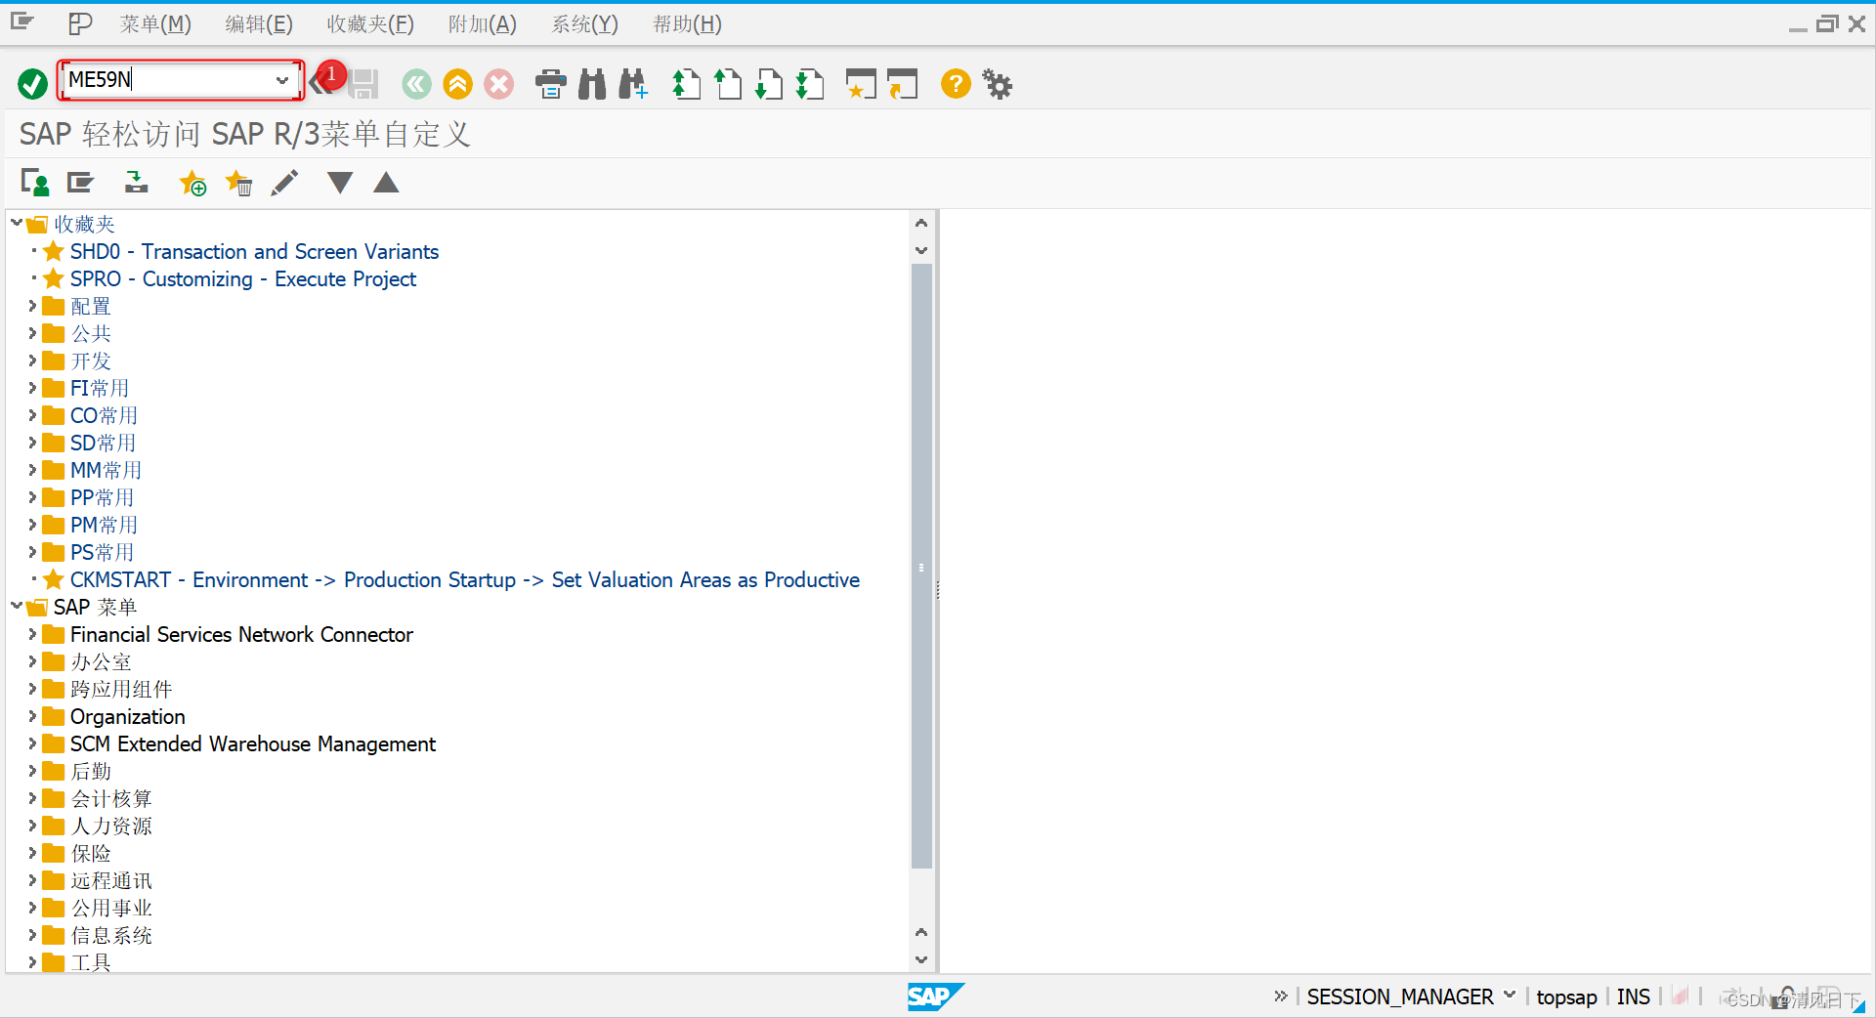The width and height of the screenshot is (1876, 1018).
Task: Click the Move Favorites Down triangle
Action: pyautogui.click(x=340, y=183)
